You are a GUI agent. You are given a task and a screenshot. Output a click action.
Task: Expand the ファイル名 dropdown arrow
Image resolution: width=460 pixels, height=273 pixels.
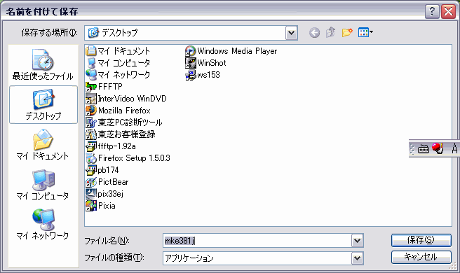click(357, 241)
